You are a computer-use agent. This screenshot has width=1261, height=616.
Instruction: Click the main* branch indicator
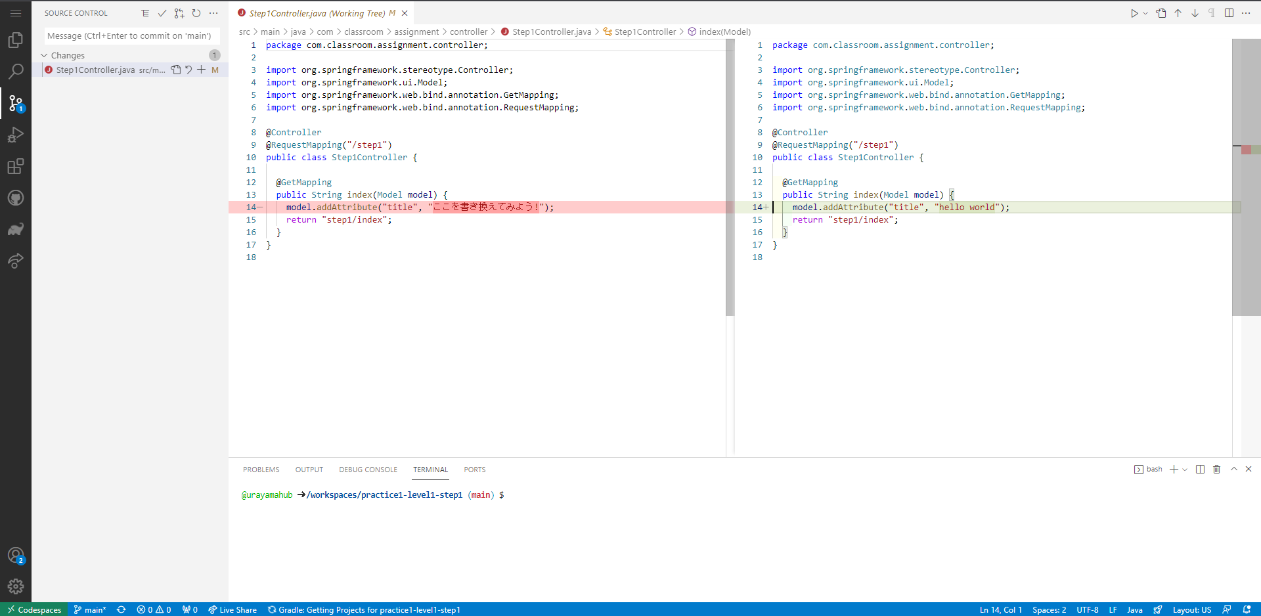point(90,609)
